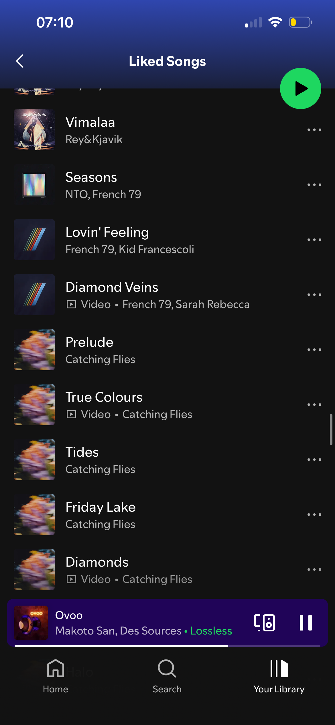Click the playback progress bar in mini player

(x=167, y=646)
